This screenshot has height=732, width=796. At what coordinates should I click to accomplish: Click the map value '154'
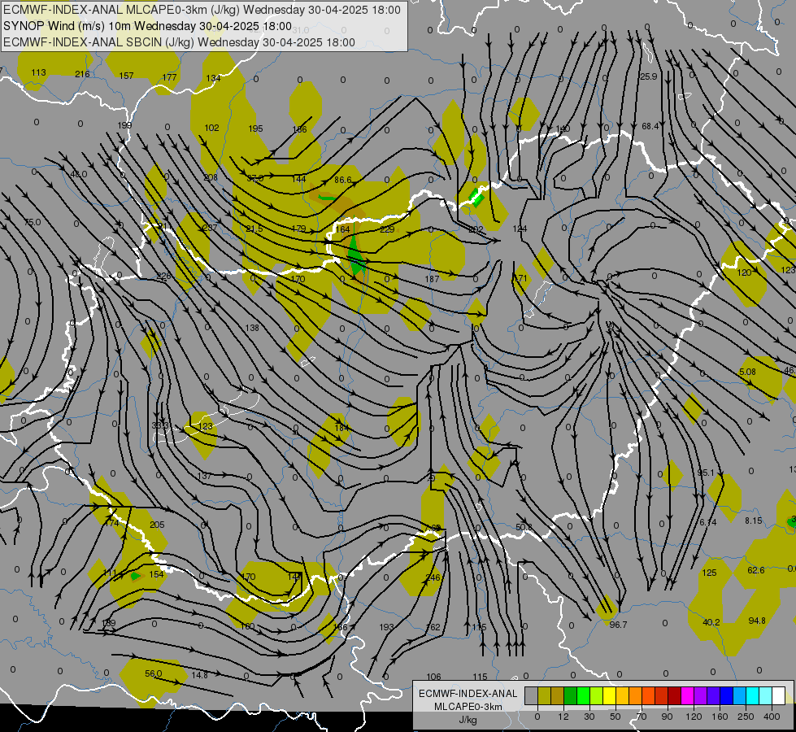tap(156, 574)
